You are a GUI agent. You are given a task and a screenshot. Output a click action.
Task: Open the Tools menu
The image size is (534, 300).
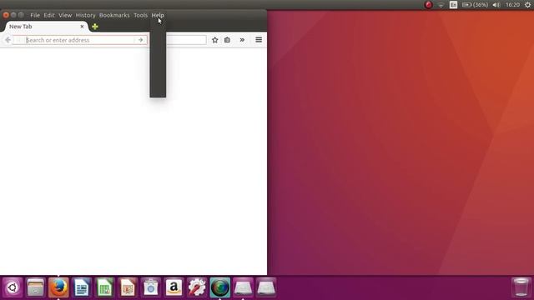(x=141, y=15)
